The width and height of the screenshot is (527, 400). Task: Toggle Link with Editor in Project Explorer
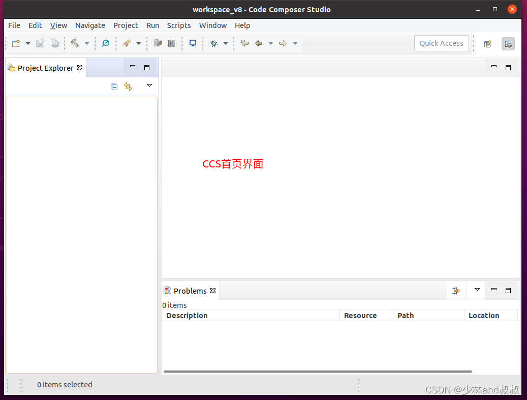tap(128, 87)
